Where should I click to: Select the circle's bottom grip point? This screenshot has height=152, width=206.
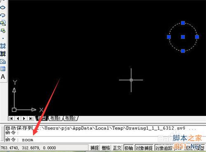[183, 51]
